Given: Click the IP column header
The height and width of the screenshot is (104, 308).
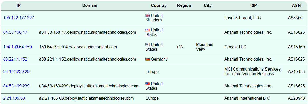Looking at the screenshot, I should point(19,6).
